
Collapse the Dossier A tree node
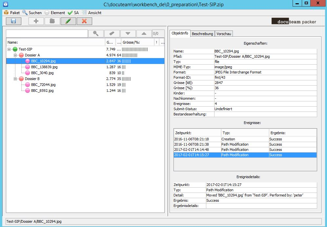tap(15, 55)
